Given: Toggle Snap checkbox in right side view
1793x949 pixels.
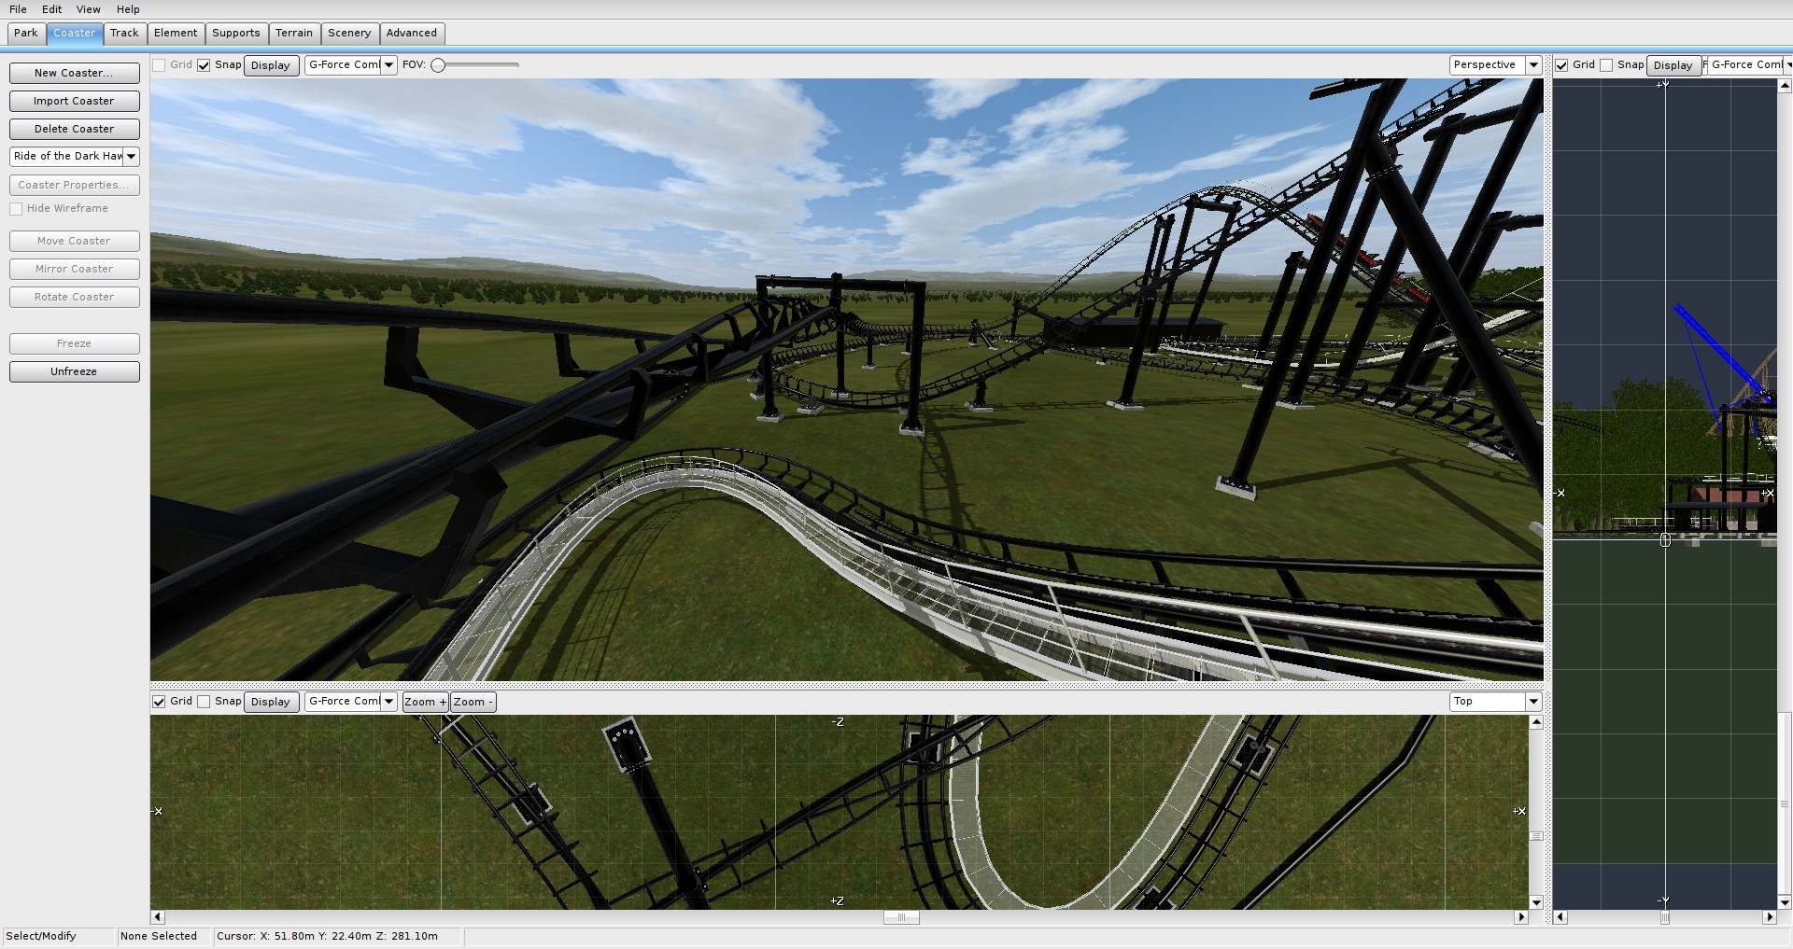Looking at the screenshot, I should (x=1606, y=65).
